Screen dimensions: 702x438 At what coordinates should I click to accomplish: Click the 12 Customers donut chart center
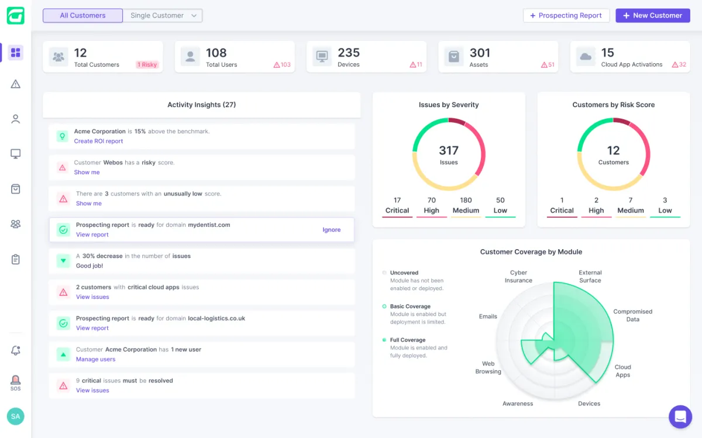pos(614,154)
